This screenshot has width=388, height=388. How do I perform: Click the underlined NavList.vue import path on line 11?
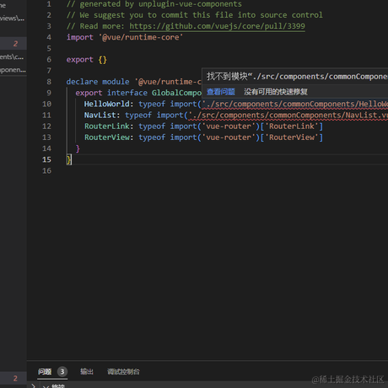pos(288,116)
